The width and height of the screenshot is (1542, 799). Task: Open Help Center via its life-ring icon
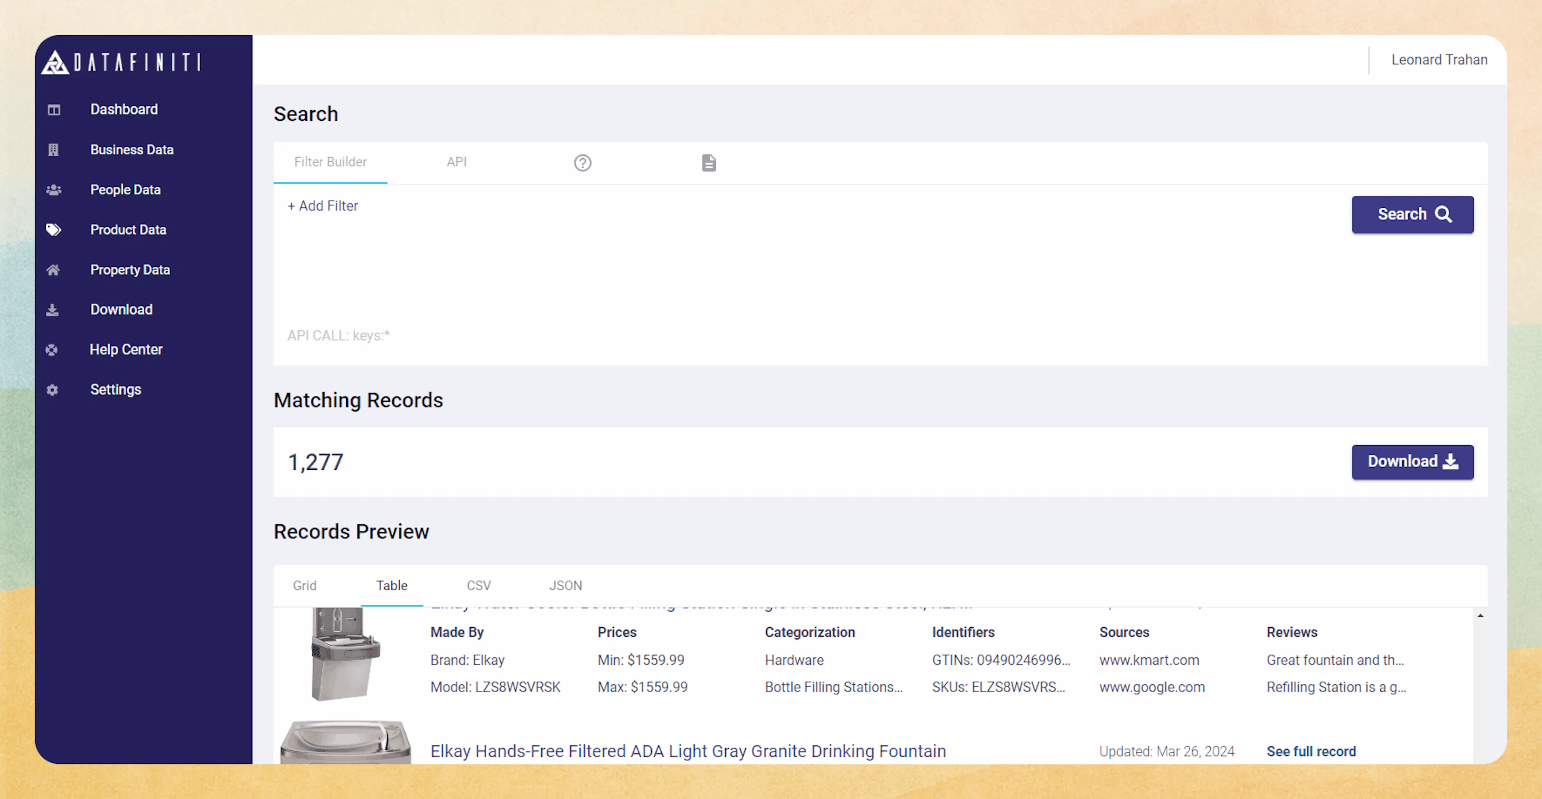(53, 349)
